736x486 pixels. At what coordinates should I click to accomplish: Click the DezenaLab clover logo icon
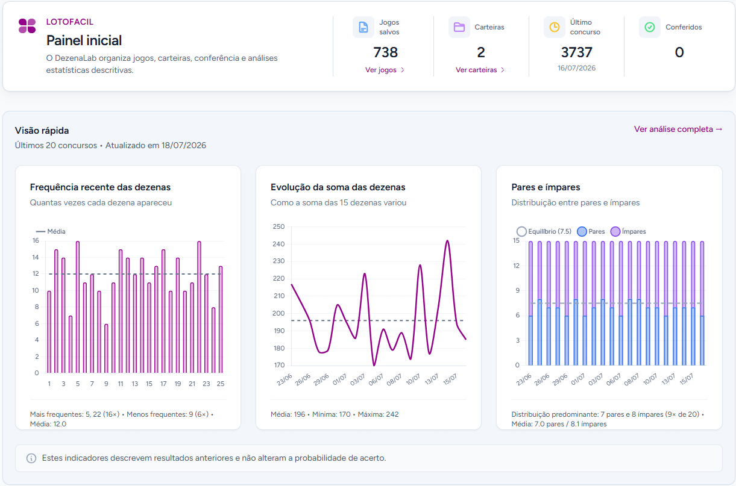tap(27, 26)
